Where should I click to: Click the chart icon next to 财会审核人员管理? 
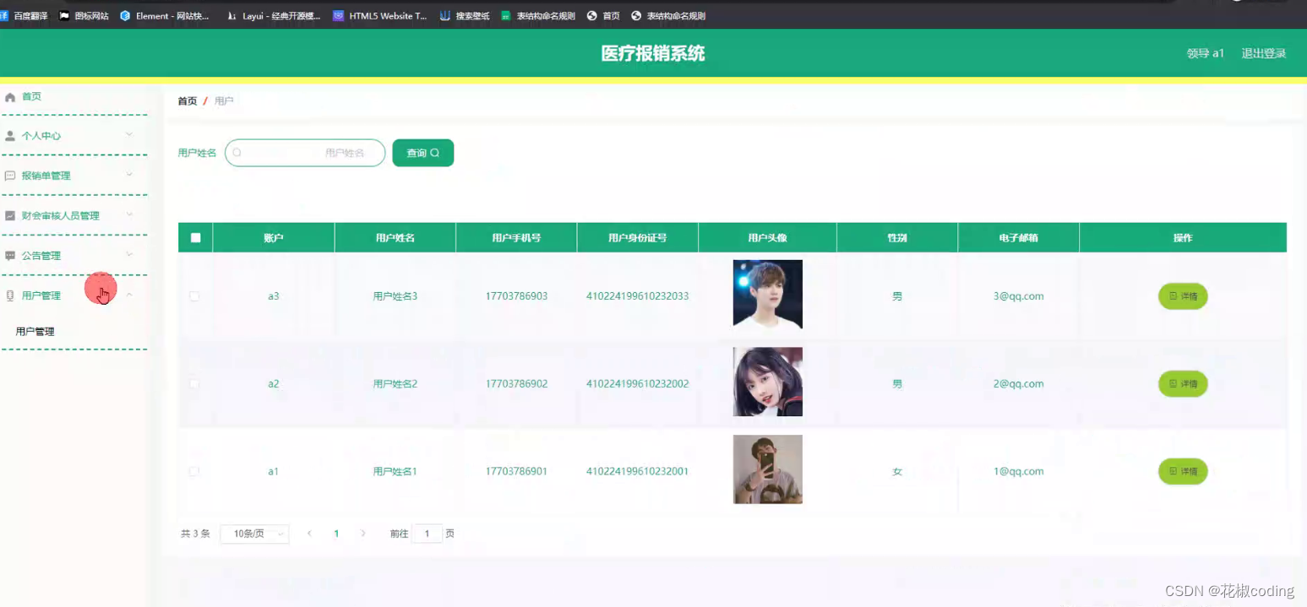click(x=9, y=214)
